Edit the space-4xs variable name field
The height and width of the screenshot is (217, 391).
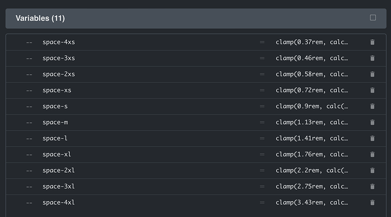pos(148,42)
